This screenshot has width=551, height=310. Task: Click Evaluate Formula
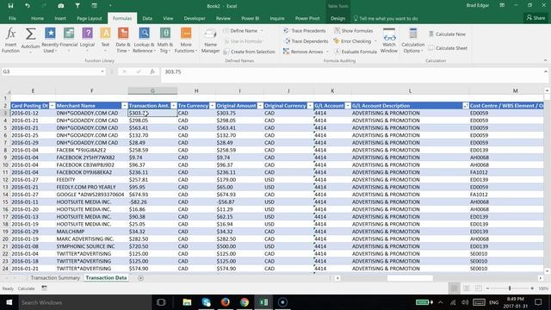click(356, 52)
